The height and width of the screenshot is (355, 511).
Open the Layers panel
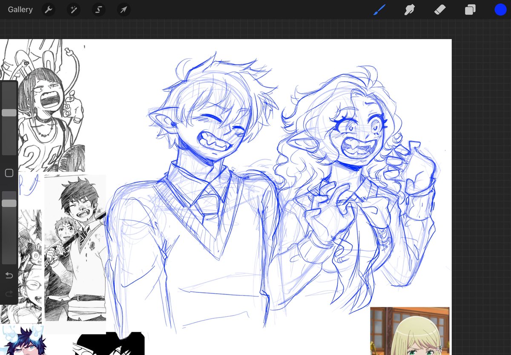470,9
